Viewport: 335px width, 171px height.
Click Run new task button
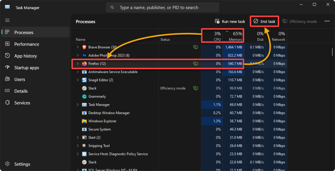pyautogui.click(x=230, y=22)
